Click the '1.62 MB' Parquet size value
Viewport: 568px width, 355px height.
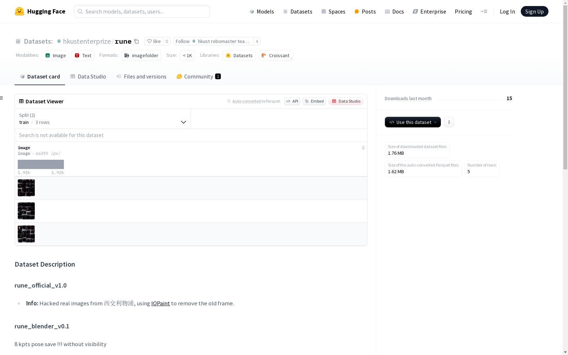[396, 172]
